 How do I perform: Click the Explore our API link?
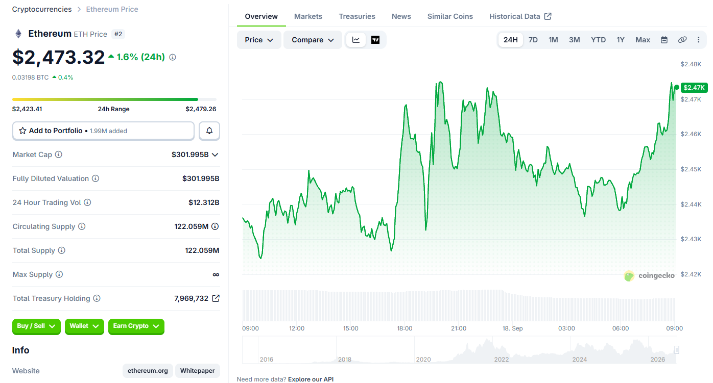click(311, 379)
